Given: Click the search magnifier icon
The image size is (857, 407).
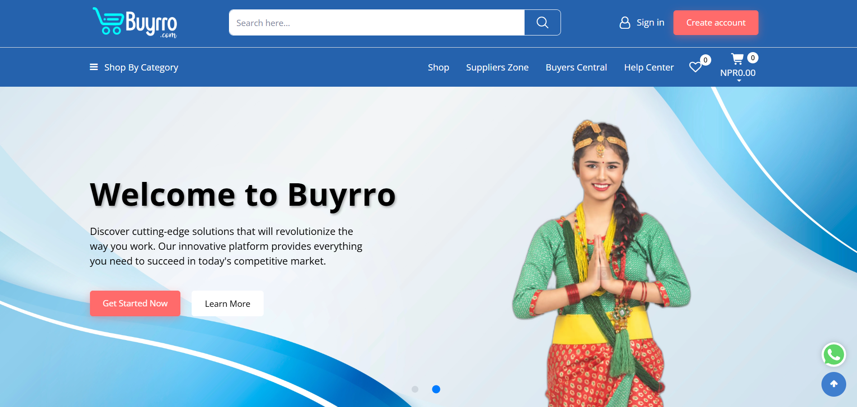Looking at the screenshot, I should pyautogui.click(x=542, y=22).
